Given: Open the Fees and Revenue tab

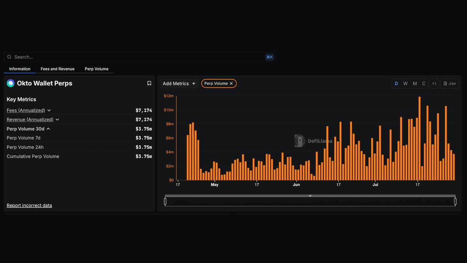Looking at the screenshot, I should pyautogui.click(x=58, y=69).
